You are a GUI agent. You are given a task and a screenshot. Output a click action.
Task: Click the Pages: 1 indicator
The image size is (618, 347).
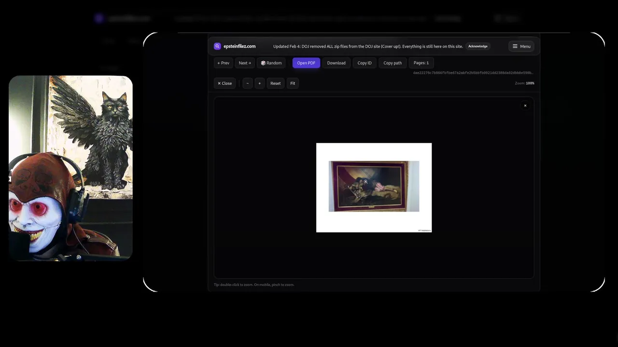pos(421,63)
